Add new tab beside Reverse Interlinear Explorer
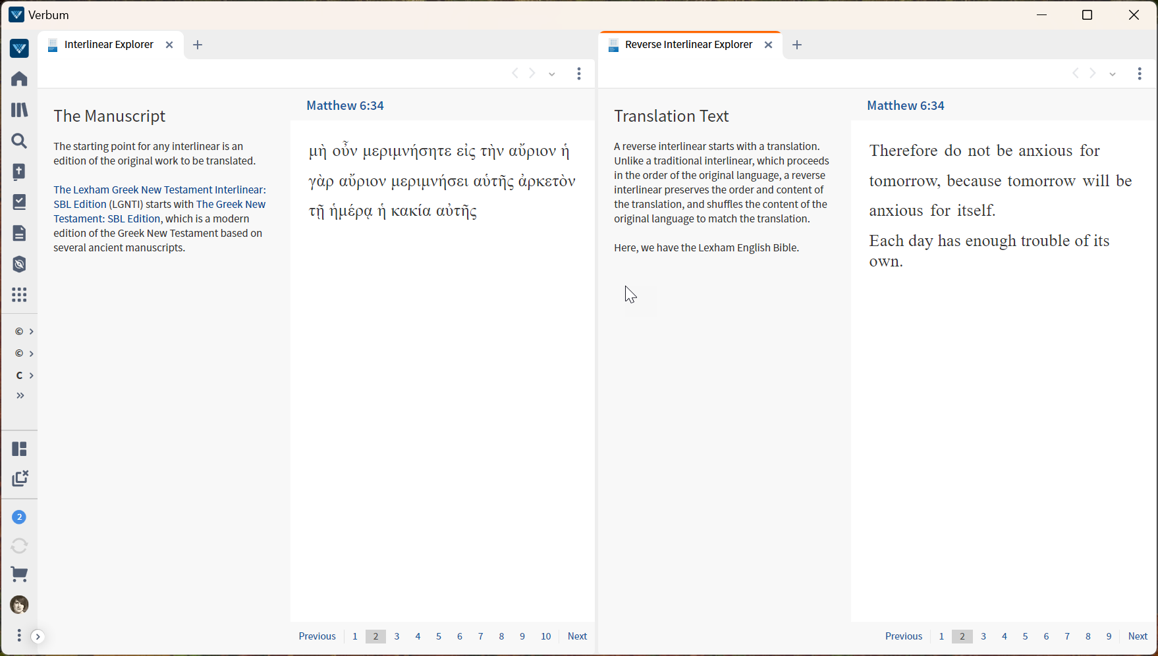The width and height of the screenshot is (1158, 656). [797, 45]
